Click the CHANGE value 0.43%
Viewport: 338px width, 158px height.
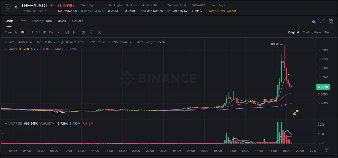click(139, 42)
